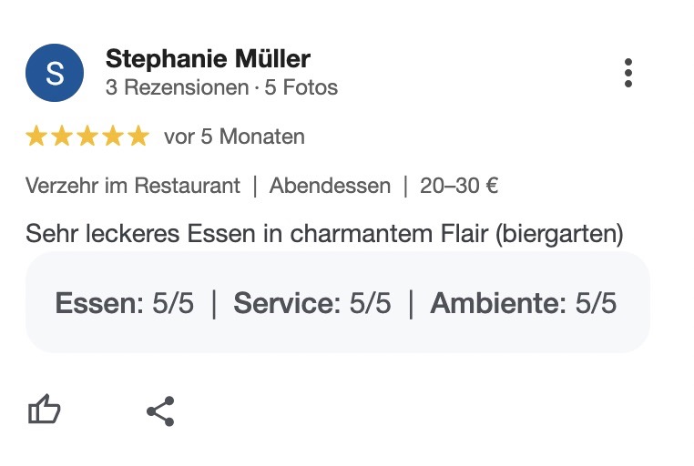The height and width of the screenshot is (466, 694).
Task: Click the third yellow rating star
Action: tap(87, 136)
